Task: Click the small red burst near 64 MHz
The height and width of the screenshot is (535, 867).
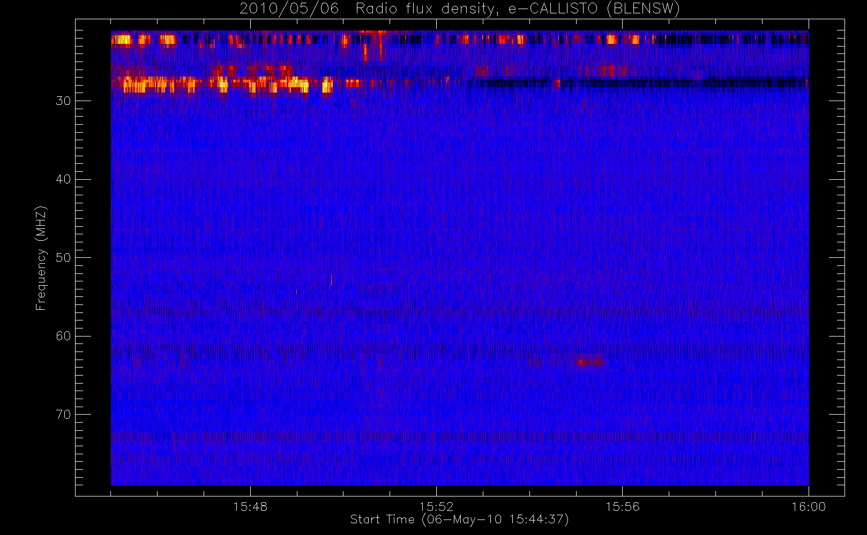Action: pyautogui.click(x=589, y=362)
